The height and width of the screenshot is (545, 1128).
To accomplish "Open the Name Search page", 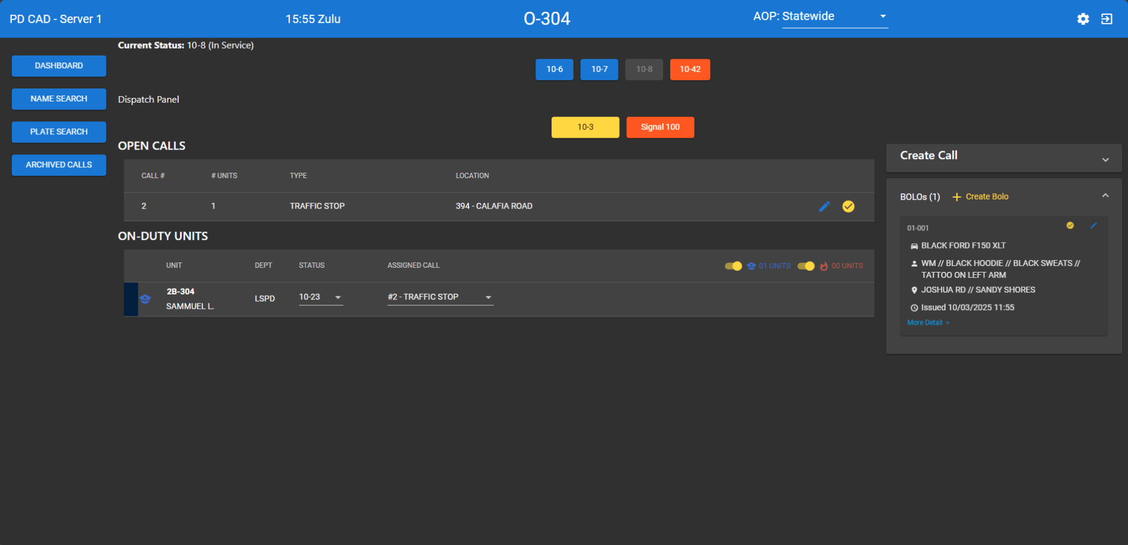I will tap(59, 99).
